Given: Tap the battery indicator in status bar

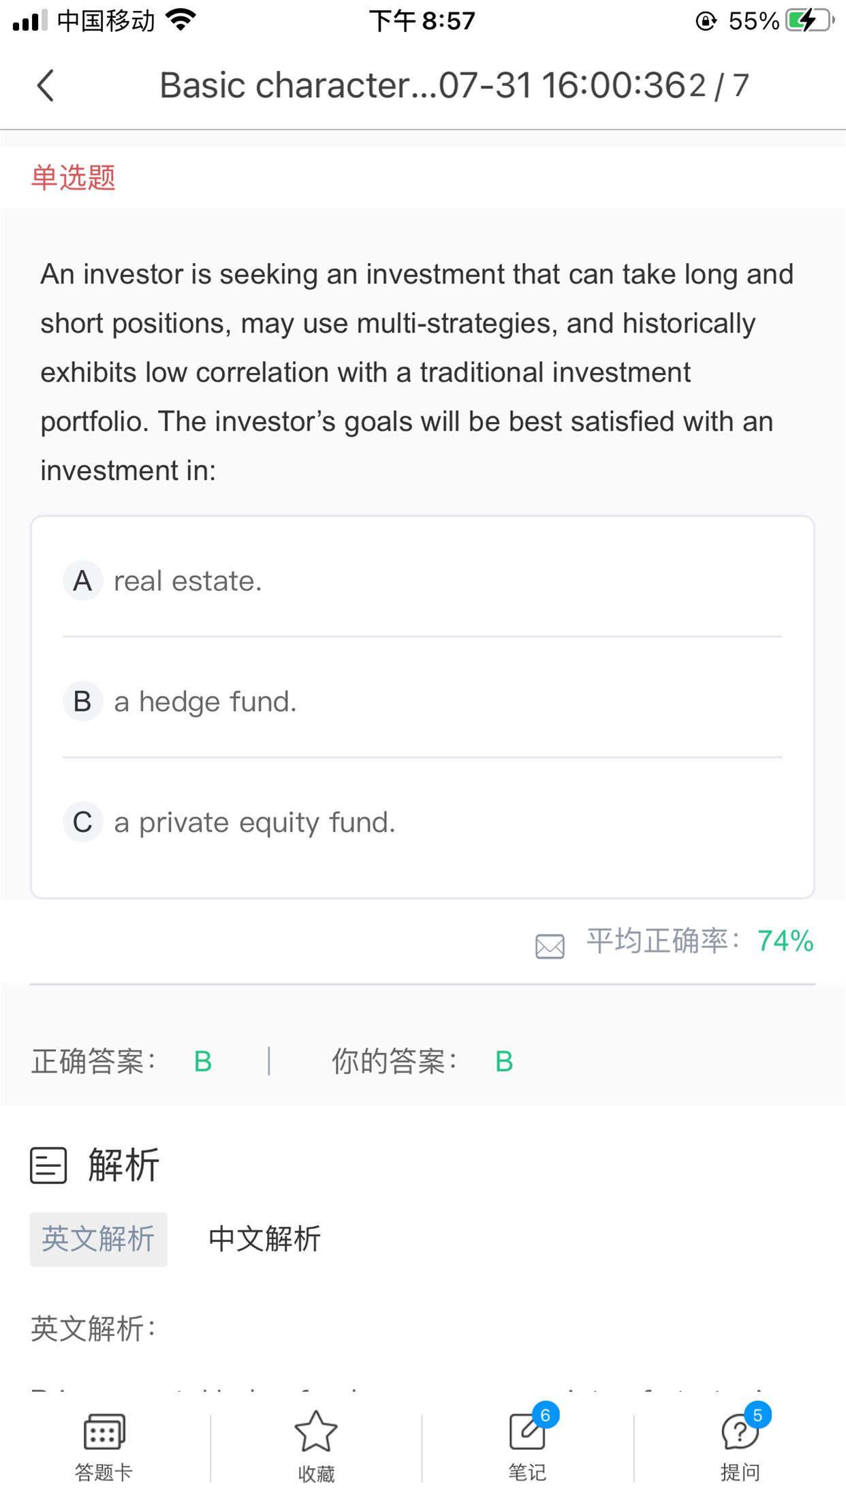Looking at the screenshot, I should coord(809,21).
